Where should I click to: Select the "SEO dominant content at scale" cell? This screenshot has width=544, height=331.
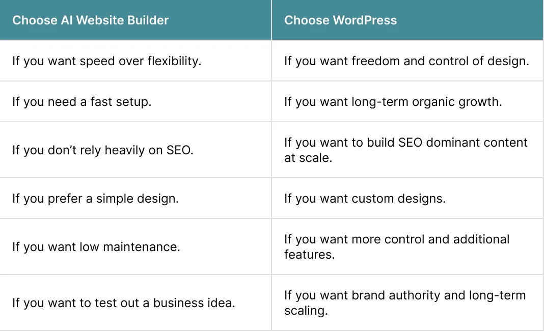pyautogui.click(x=405, y=150)
